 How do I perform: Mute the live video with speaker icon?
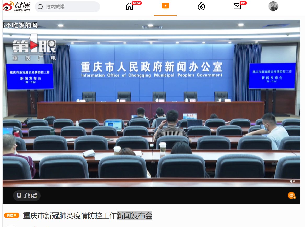tap(292, 181)
